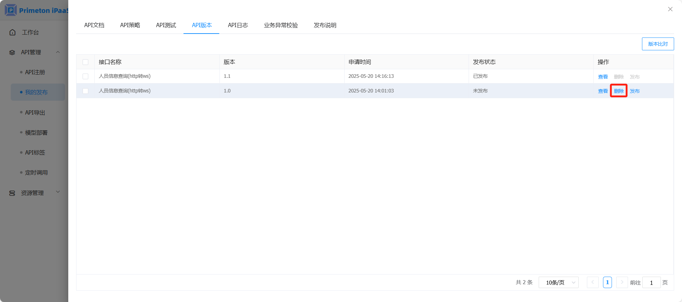Screen dimensions: 682x302
Task: Go to next page arrow
Action: click(622, 282)
